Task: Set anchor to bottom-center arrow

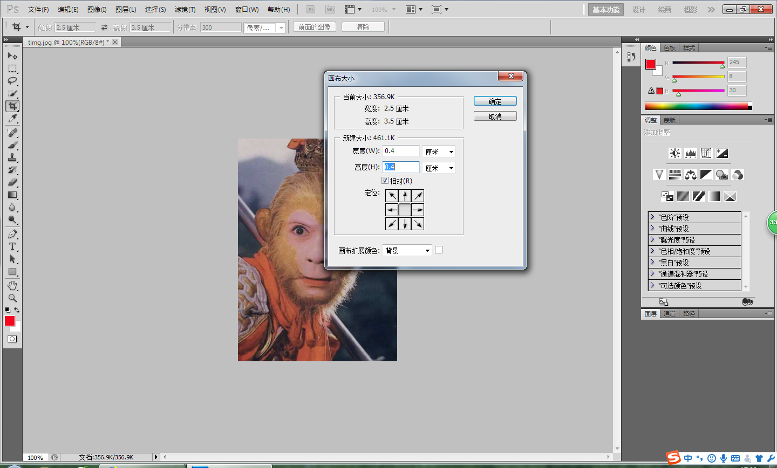Action: pos(405,224)
